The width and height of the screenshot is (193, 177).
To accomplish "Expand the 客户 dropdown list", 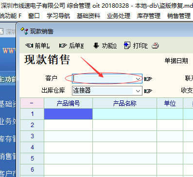I will click(138, 79).
